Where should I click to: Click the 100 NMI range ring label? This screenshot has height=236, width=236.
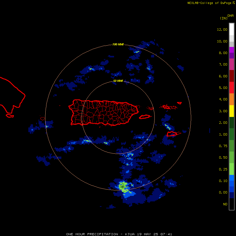coord(118,44)
